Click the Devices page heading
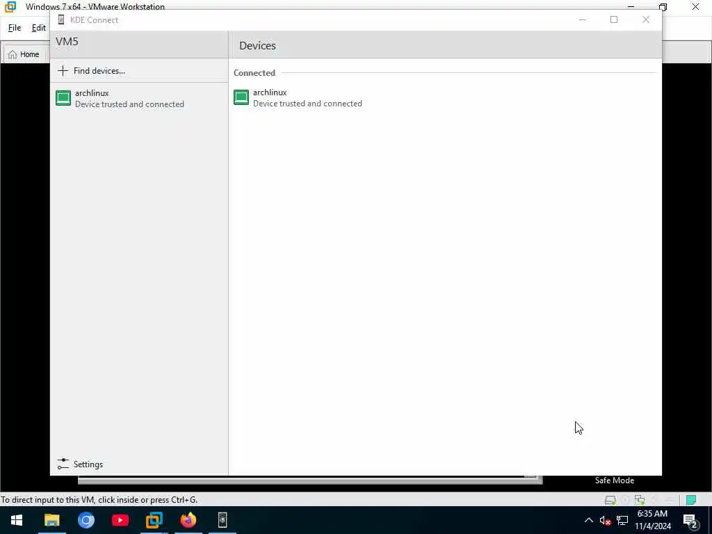The height and width of the screenshot is (534, 712). click(257, 45)
